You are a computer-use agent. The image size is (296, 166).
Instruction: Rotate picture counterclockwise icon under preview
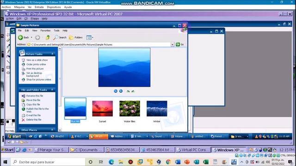pyautogui.click(x=133, y=91)
